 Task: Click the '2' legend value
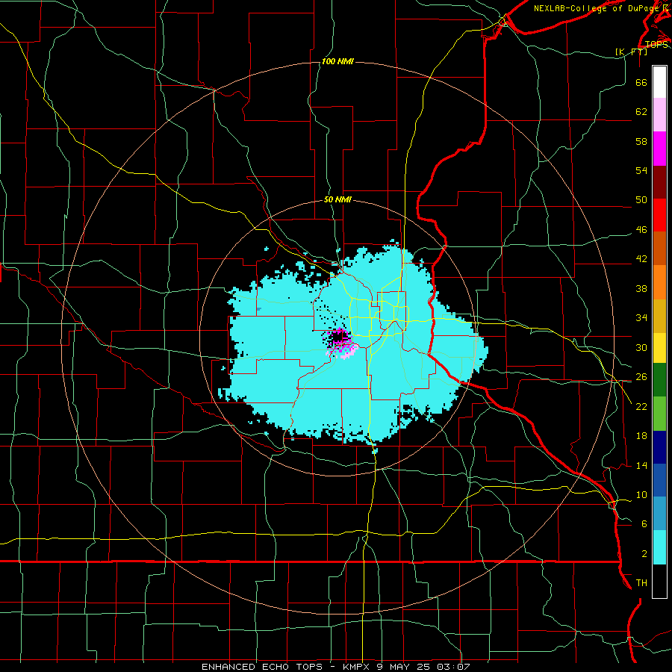[x=644, y=554]
